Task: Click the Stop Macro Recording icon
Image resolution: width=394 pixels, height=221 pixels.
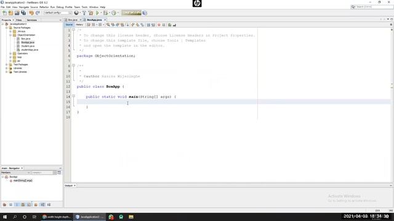Action: point(164,25)
